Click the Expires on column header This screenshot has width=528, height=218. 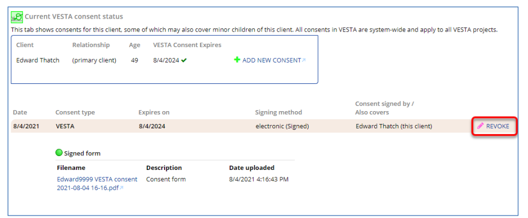point(154,112)
